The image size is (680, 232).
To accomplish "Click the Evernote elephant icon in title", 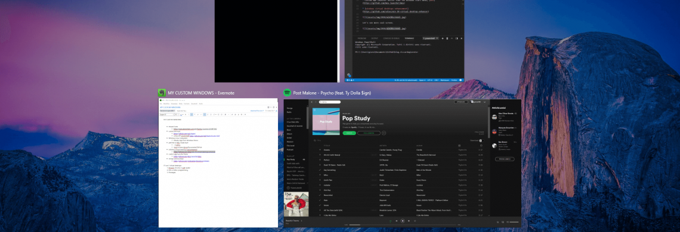I will pyautogui.click(x=162, y=93).
